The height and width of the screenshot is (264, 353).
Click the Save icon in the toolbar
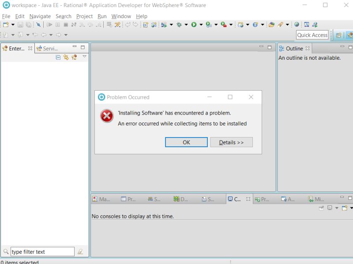(x=20, y=25)
